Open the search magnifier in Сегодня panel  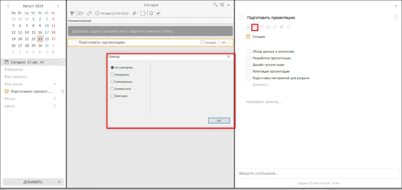(x=215, y=5)
